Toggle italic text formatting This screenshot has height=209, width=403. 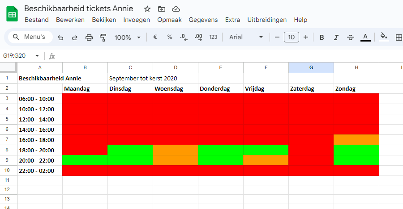pos(336,38)
